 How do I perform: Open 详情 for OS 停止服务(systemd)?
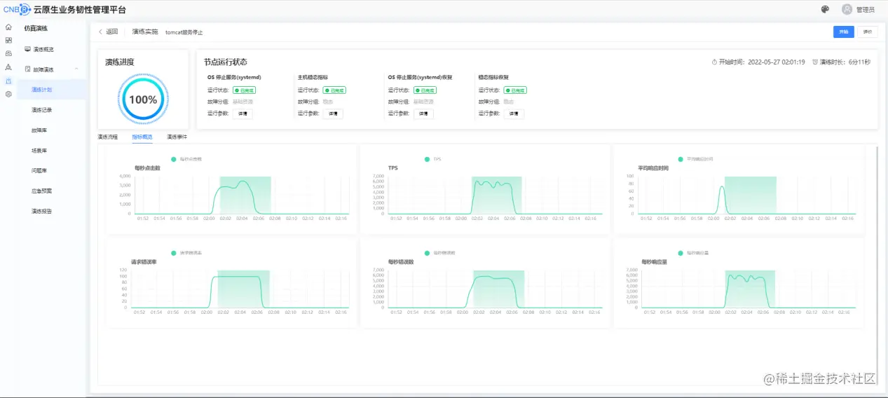pos(243,114)
